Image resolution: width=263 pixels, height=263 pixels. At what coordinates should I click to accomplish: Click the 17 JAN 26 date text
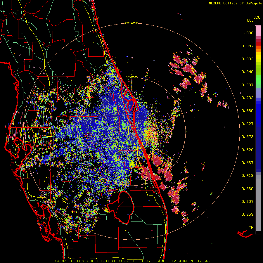183,261
